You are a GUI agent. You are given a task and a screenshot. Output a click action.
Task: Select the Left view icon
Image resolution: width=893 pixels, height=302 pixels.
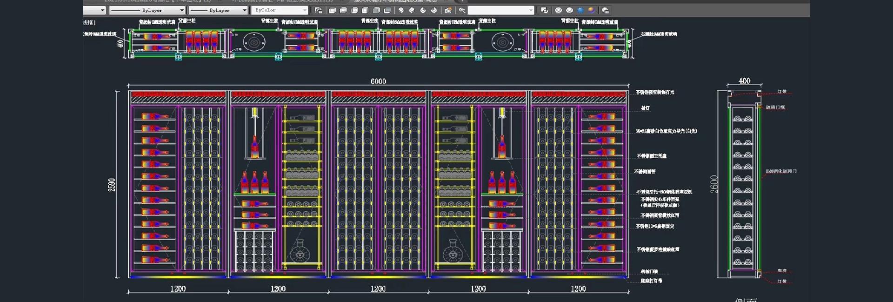(x=354, y=10)
